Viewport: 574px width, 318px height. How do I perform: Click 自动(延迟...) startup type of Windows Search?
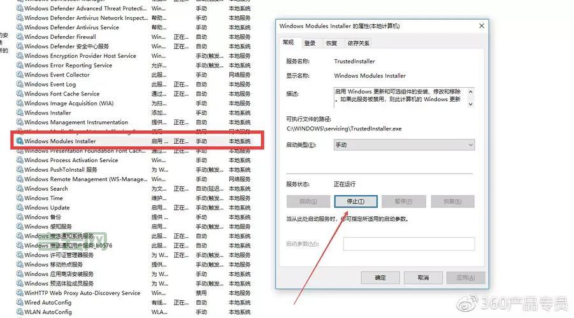pos(210,189)
